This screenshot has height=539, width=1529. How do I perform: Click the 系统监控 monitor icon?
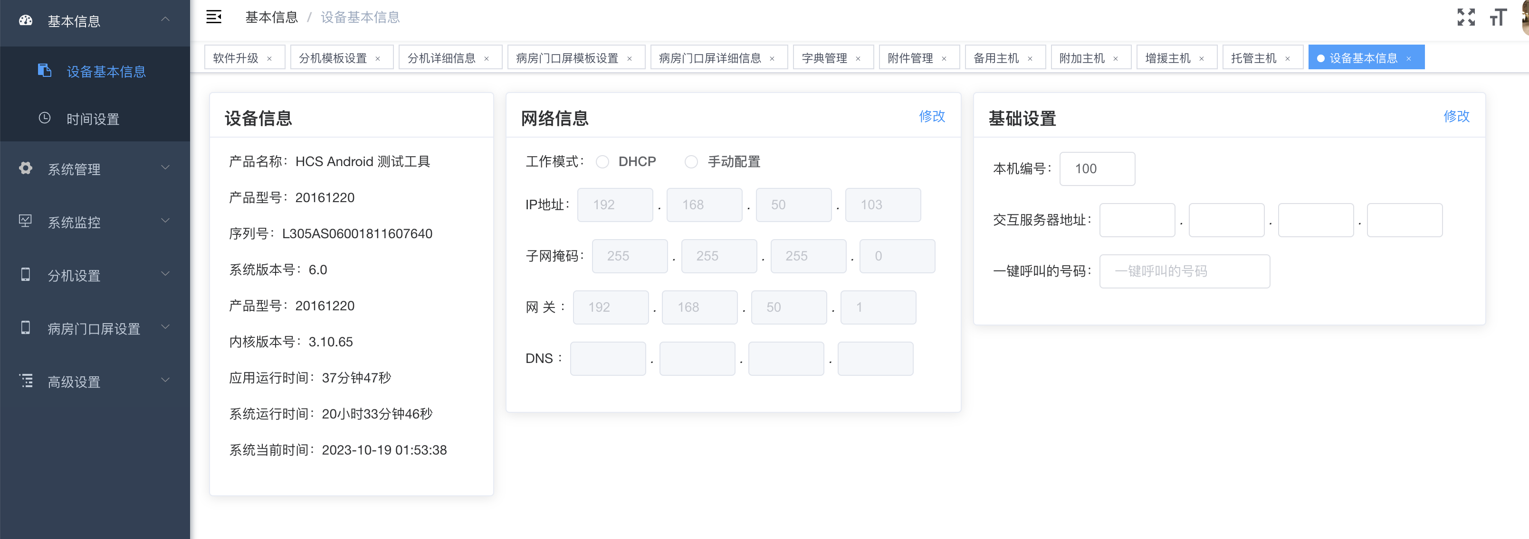pyautogui.click(x=26, y=221)
